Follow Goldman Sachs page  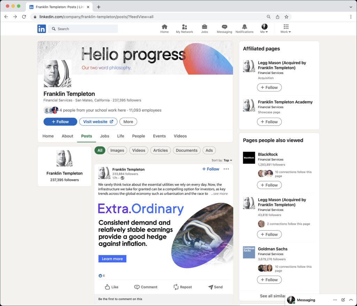tap(269, 279)
